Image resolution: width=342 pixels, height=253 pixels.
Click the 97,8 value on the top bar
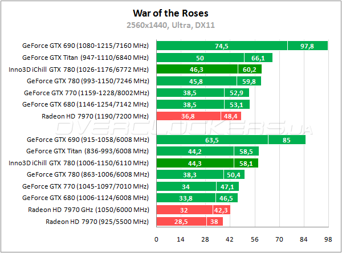[308, 46]
